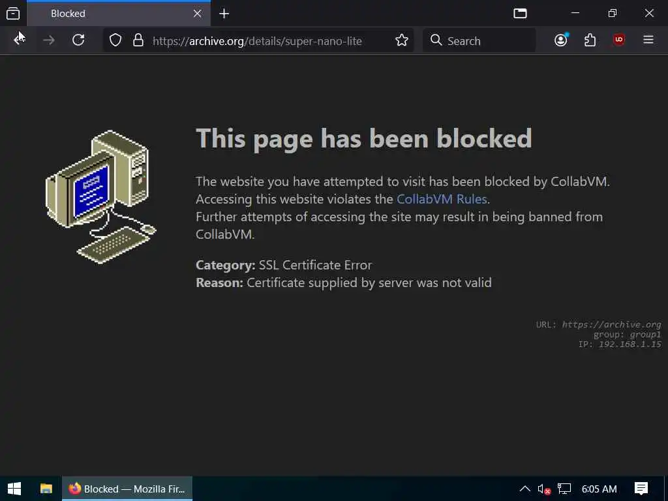Click the Search box
The height and width of the screenshot is (501, 668).
479,40
